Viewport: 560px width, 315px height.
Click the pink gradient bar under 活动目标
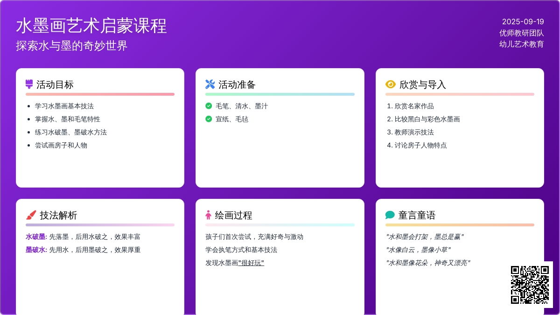click(x=100, y=94)
